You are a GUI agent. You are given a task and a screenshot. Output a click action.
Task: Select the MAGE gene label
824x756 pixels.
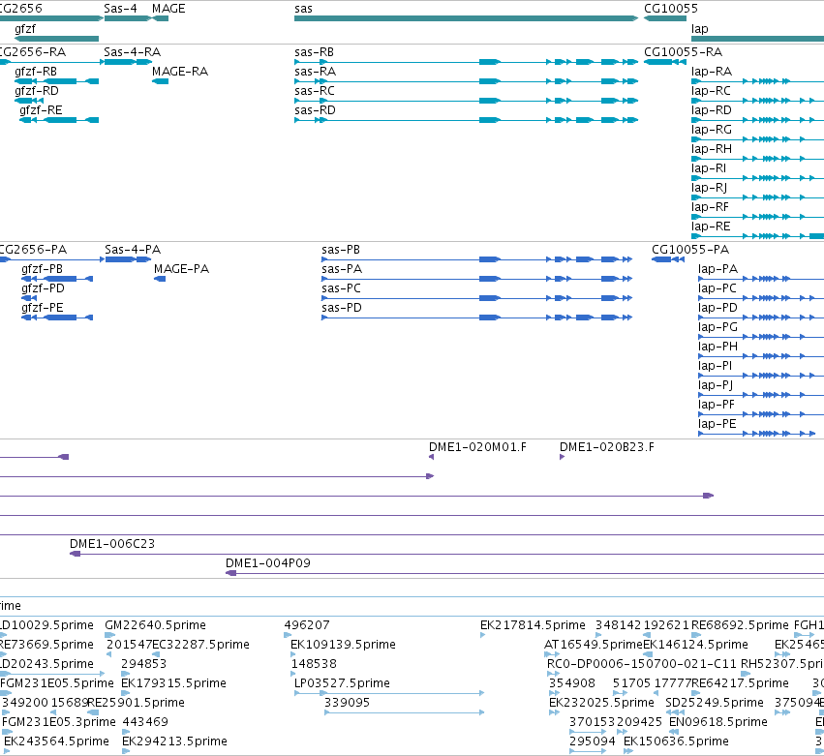click(x=168, y=9)
